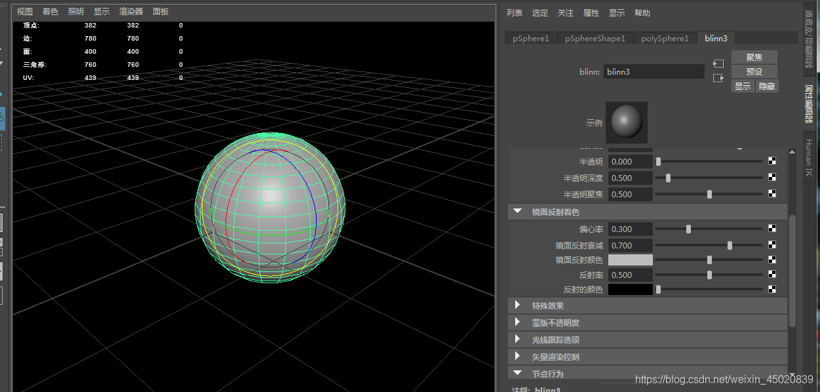The height and width of the screenshot is (392, 820).
Task: Expand the 特殊效果 section
Action: point(518,305)
